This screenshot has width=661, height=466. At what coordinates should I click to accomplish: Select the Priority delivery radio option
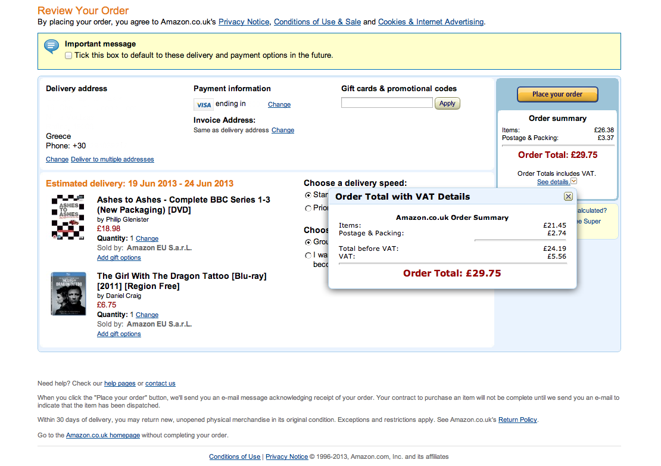pos(308,209)
